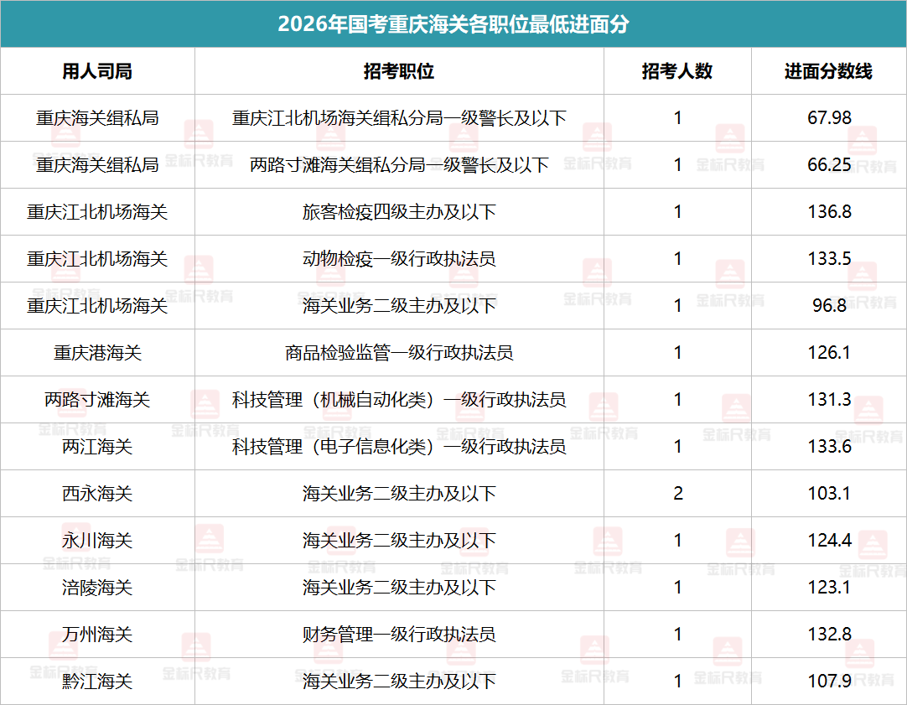Image resolution: width=907 pixels, height=705 pixels.
Task: Click the score 132.8
Action: 829,634
